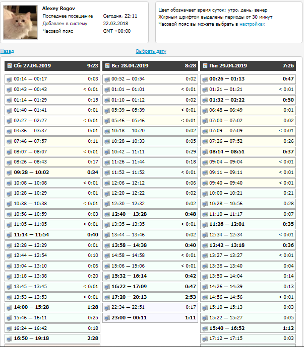Click monitor icon of 17:20 — 20:13 session
The width and height of the screenshot is (304, 347).
point(107,297)
